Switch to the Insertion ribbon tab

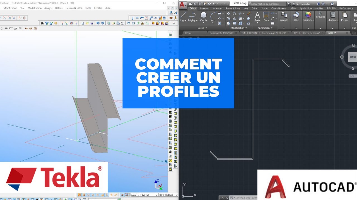click(204, 8)
